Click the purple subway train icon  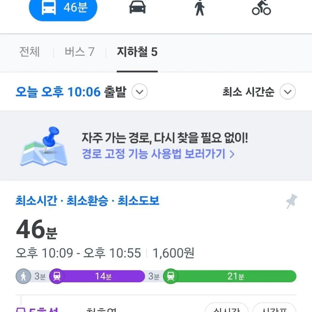[57, 276]
